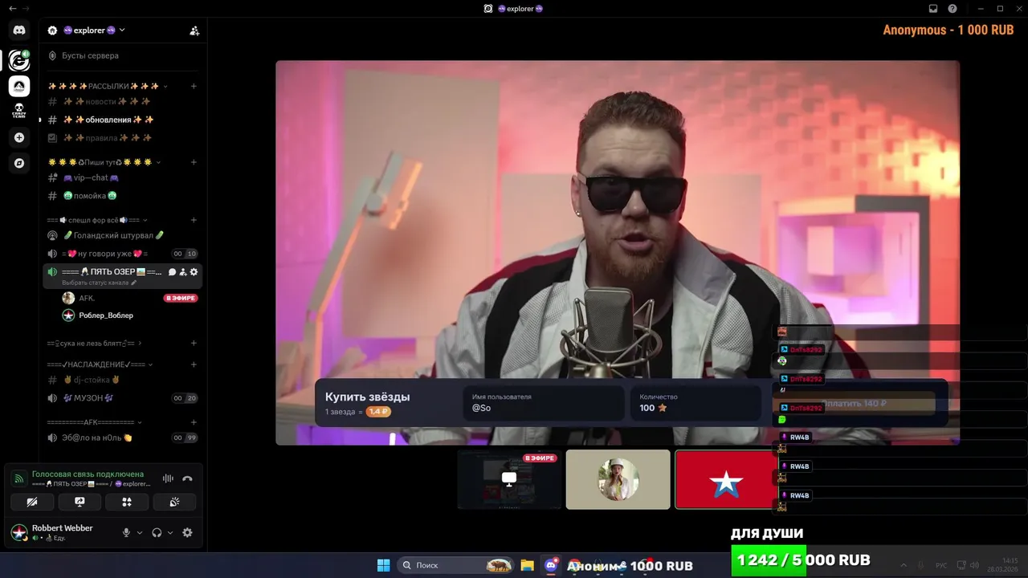Open the soundboard in voice panel

click(x=174, y=502)
